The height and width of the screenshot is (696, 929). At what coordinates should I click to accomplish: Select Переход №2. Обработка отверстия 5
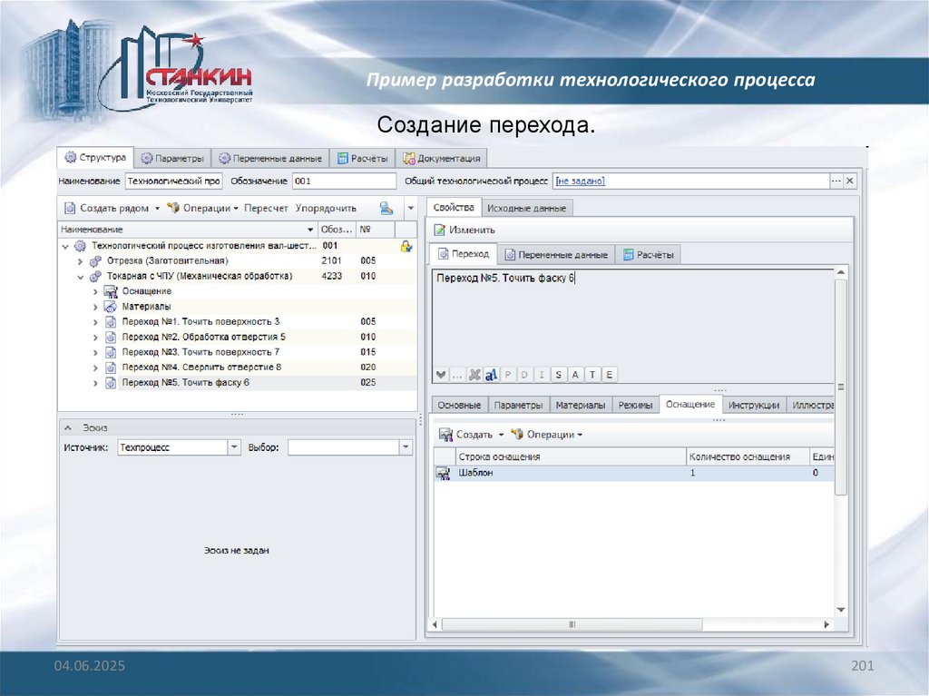coord(203,337)
